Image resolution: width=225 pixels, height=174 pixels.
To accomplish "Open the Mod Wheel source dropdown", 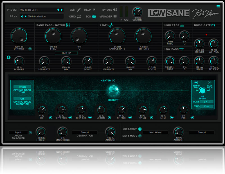I will pyautogui.click(x=155, y=132).
